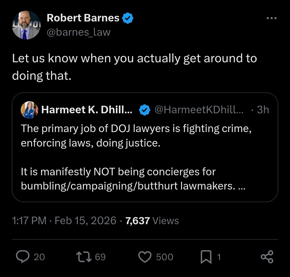Open the three-dot more options menu

(271, 18)
